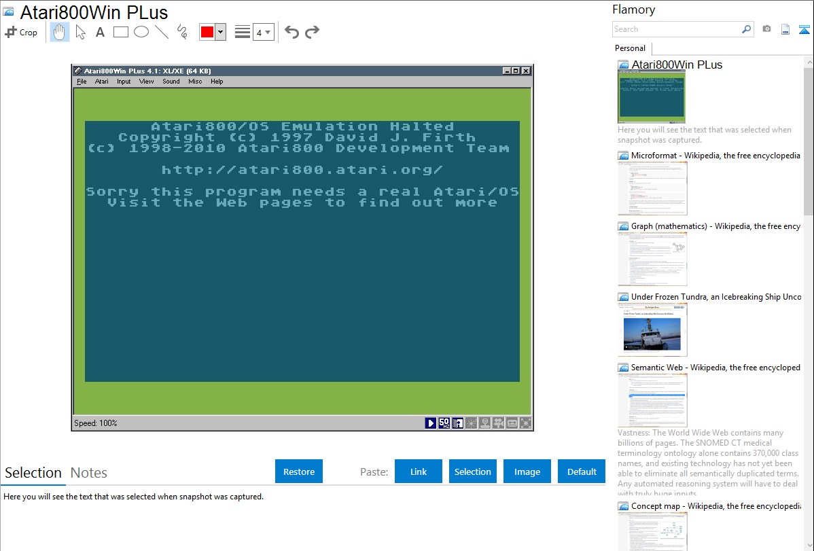Select the freehand scribble tool
The width and height of the screenshot is (814, 551).
[182, 32]
